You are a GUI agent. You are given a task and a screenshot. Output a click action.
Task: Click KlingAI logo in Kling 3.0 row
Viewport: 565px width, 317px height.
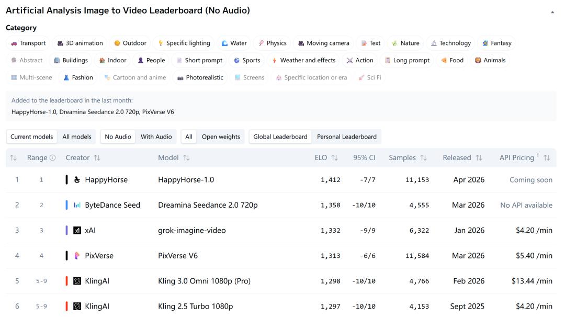[77, 281]
